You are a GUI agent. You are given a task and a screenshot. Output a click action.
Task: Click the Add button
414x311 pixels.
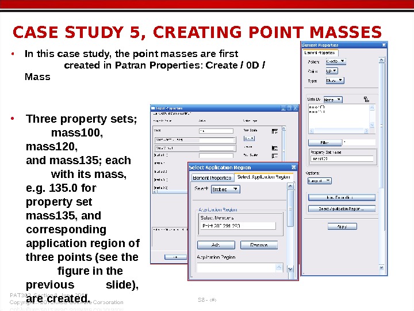click(x=216, y=245)
